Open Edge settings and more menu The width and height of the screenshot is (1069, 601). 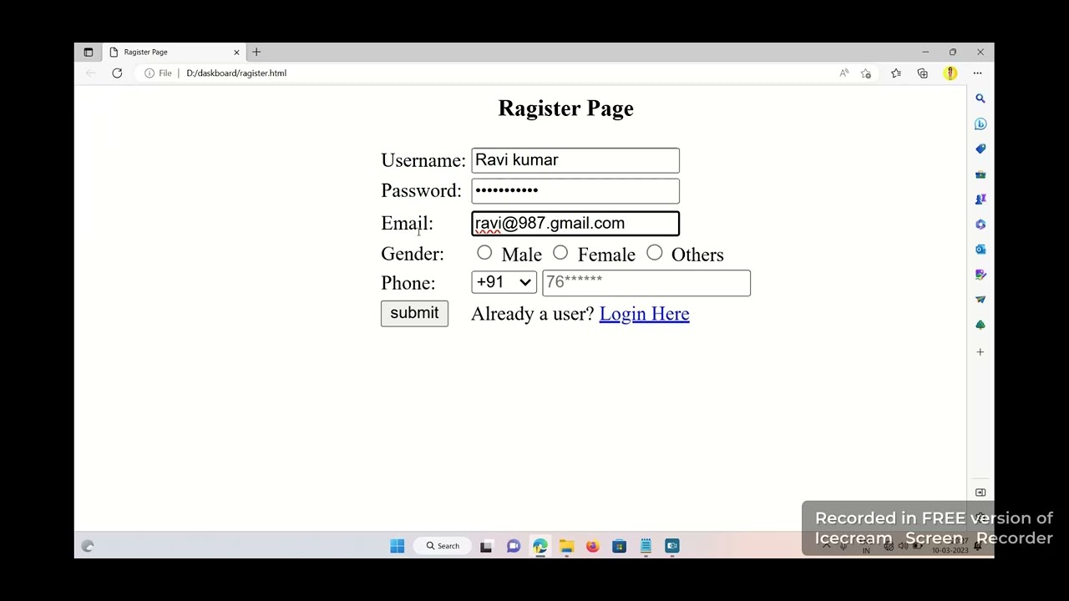tap(977, 73)
